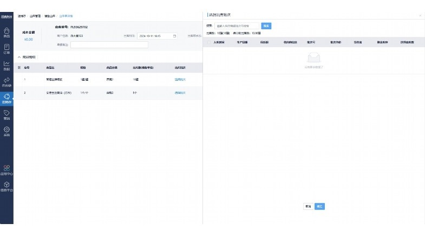
Task: Click the date field showing 2024-10-11
Action: (157, 36)
